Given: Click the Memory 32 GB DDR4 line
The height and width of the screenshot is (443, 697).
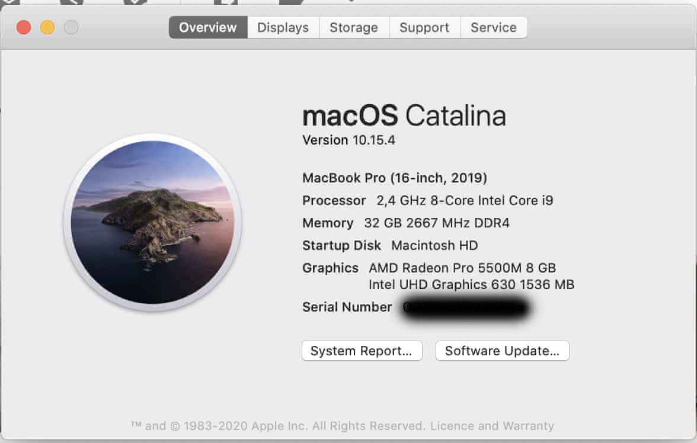Looking at the screenshot, I should tap(405, 223).
